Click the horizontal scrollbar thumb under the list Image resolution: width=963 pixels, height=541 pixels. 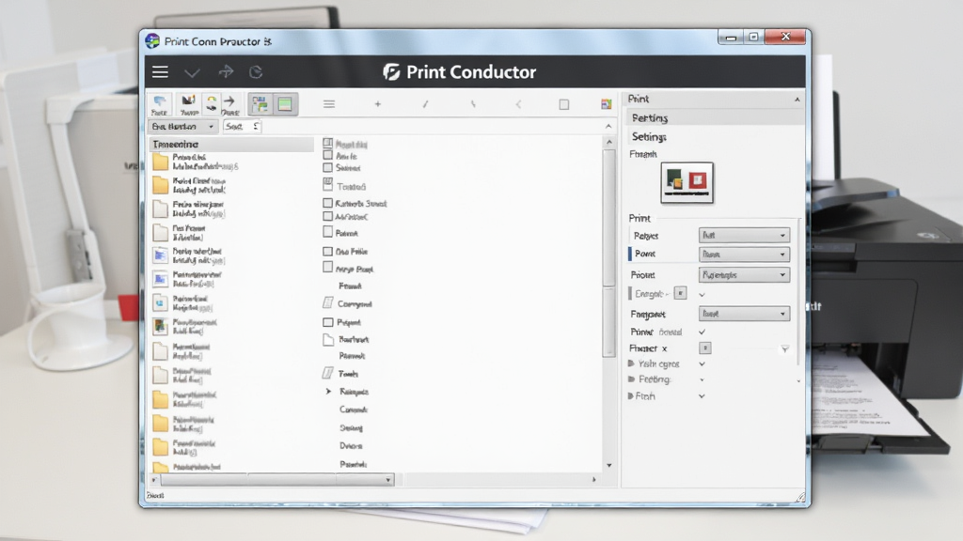277,480
